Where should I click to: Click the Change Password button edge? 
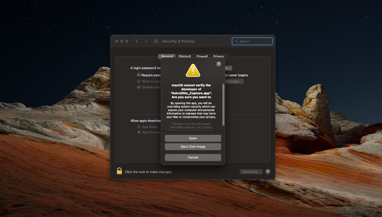[228, 68]
